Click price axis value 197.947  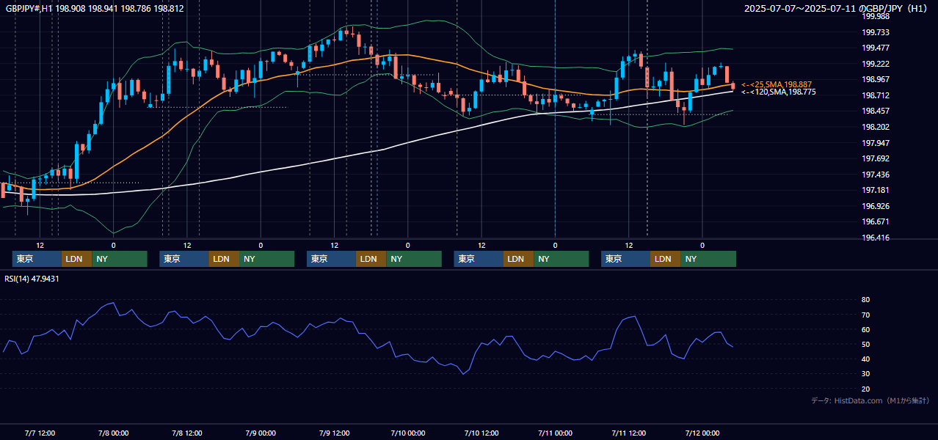pos(876,143)
